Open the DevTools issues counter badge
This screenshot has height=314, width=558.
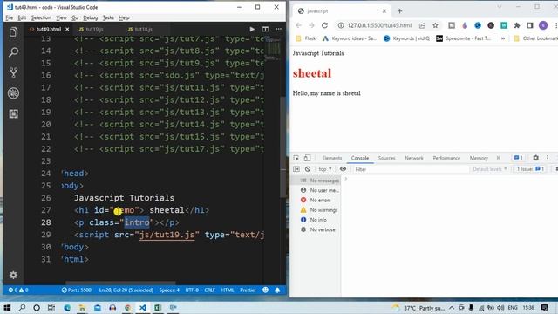(518, 158)
